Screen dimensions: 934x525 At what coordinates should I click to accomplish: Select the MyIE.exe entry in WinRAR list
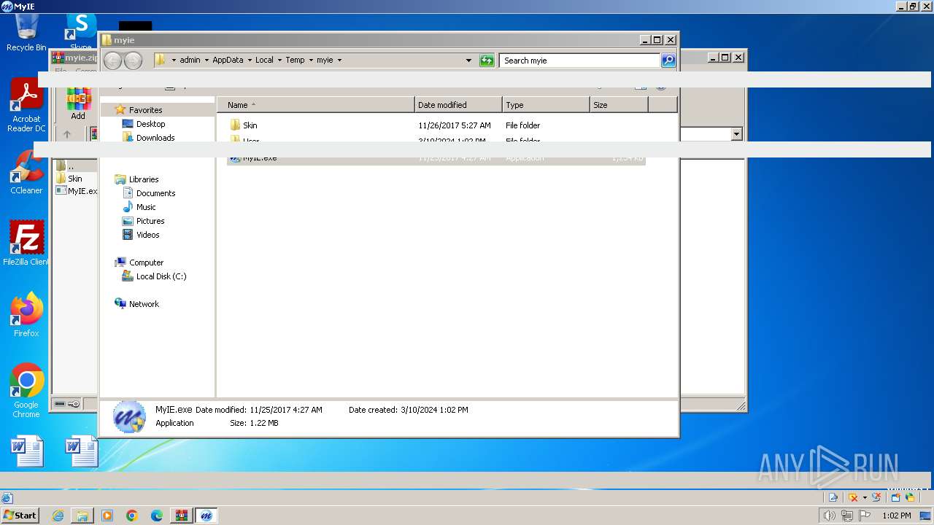[x=76, y=191]
